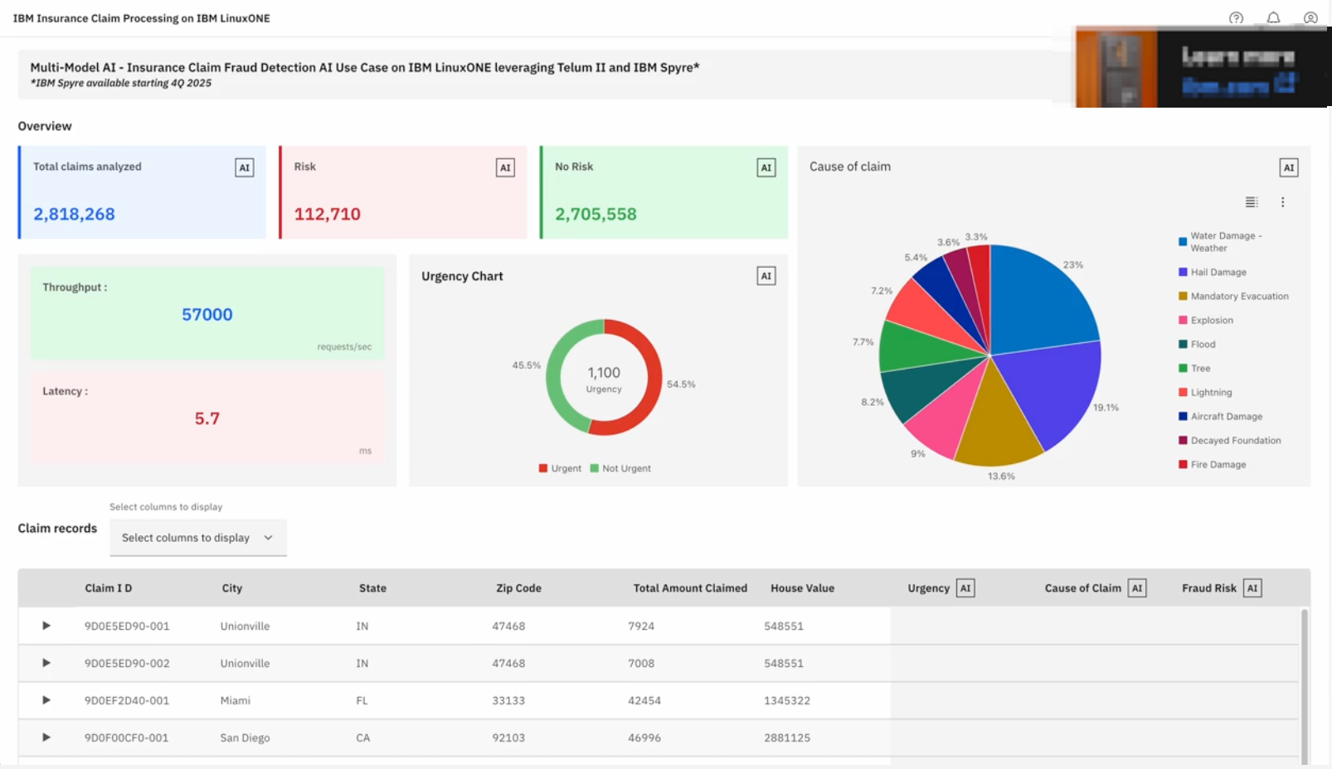The height and width of the screenshot is (769, 1332).
Task: Click AI badge beside Cause of Claim header
Action: [1137, 588]
